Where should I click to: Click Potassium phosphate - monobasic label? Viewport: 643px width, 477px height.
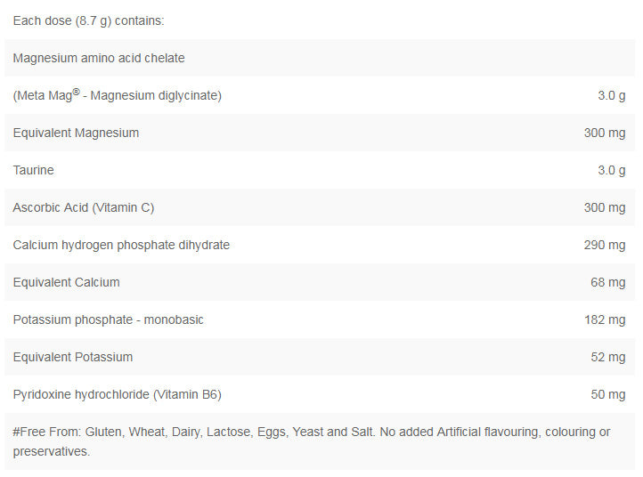point(108,319)
